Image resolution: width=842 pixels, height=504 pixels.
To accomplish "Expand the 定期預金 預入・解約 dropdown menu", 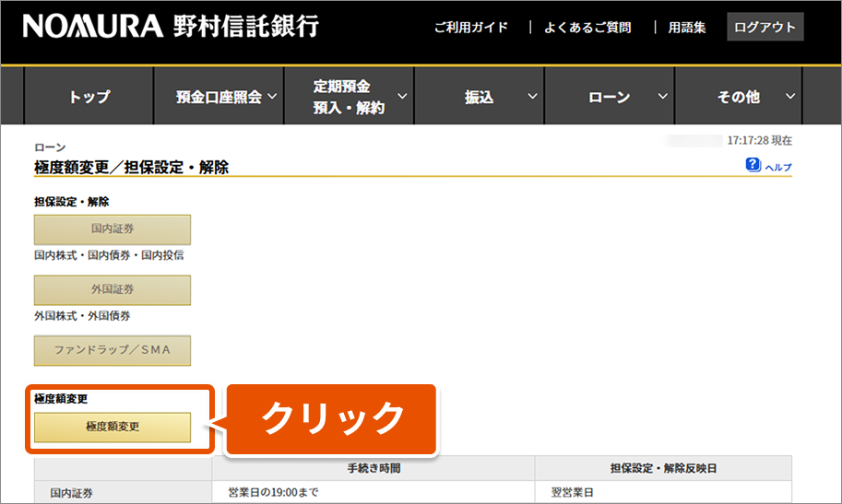I will coord(349,97).
